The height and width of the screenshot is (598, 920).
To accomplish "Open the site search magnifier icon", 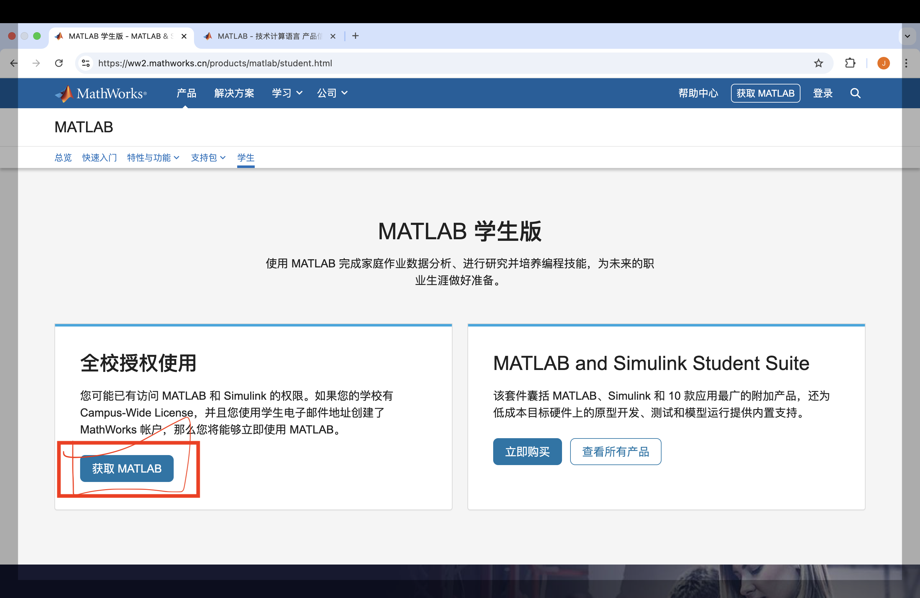I will (x=855, y=93).
